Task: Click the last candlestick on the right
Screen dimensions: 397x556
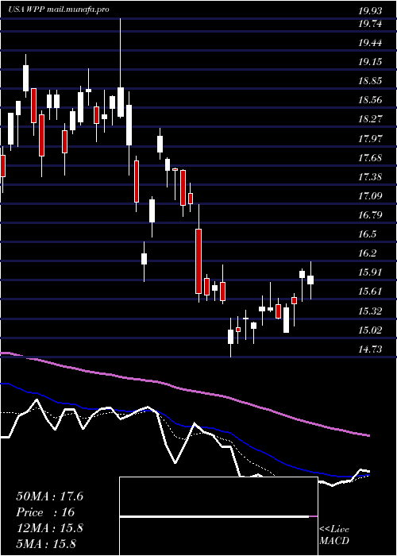Action: (x=310, y=280)
